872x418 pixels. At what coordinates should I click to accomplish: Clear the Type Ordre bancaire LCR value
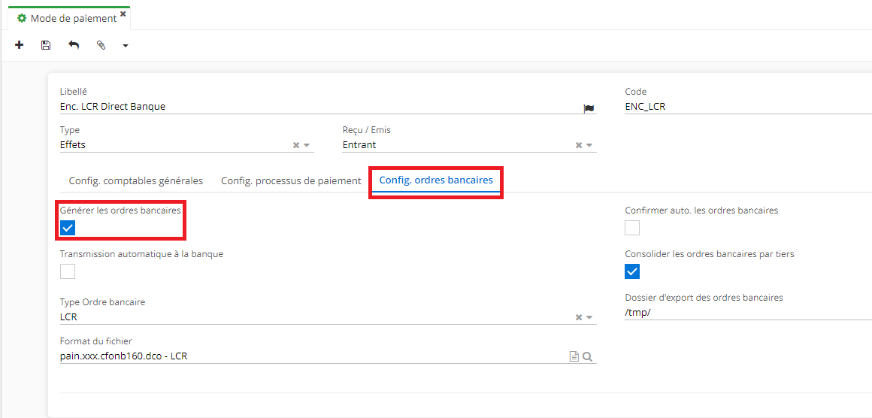pyautogui.click(x=578, y=317)
